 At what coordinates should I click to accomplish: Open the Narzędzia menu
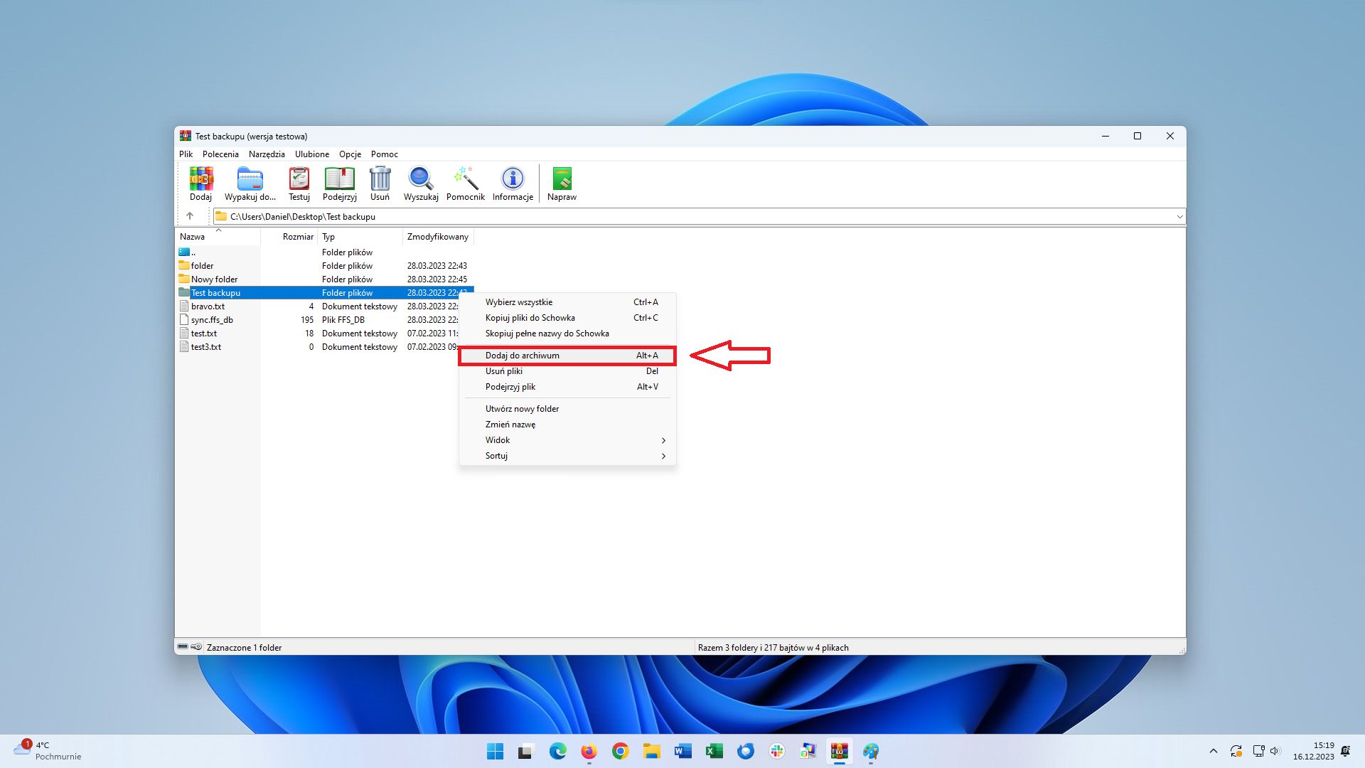[267, 154]
